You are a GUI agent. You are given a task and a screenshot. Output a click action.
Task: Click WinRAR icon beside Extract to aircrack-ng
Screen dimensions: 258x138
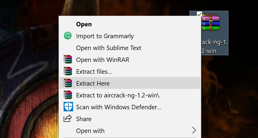click(68, 95)
